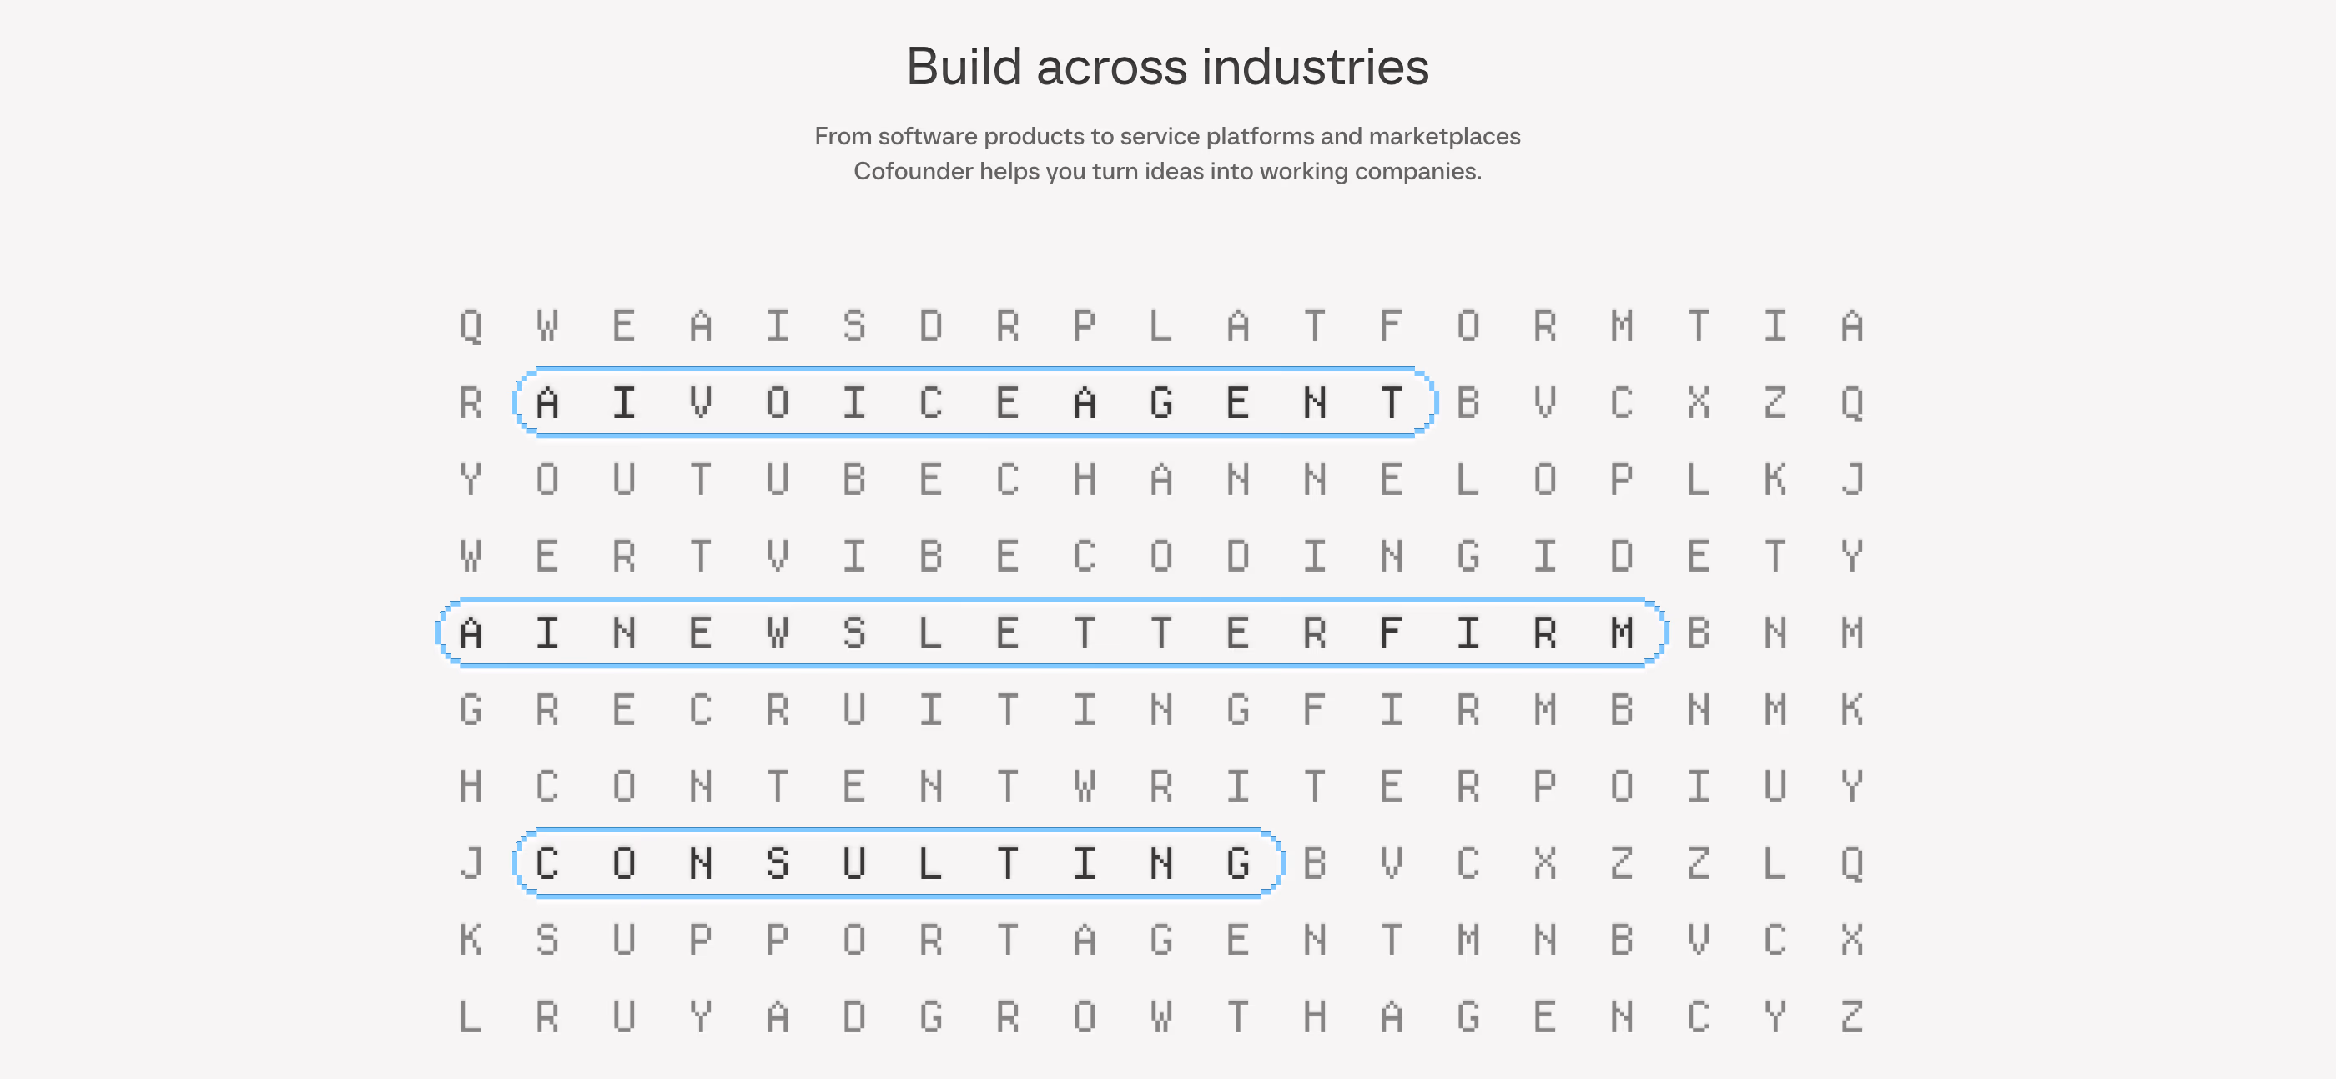Click the letter J ending the YOUTUBECHANNEL row
This screenshot has width=2336, height=1079.
coord(1853,479)
